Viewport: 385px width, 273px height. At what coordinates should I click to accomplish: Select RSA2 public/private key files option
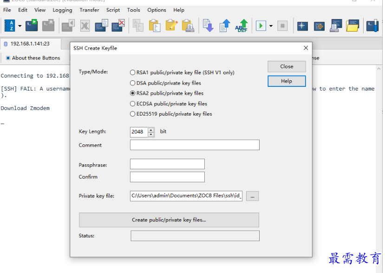click(x=166, y=93)
